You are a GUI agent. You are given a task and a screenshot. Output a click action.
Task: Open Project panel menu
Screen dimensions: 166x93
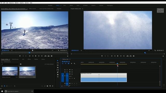pos(10,59)
